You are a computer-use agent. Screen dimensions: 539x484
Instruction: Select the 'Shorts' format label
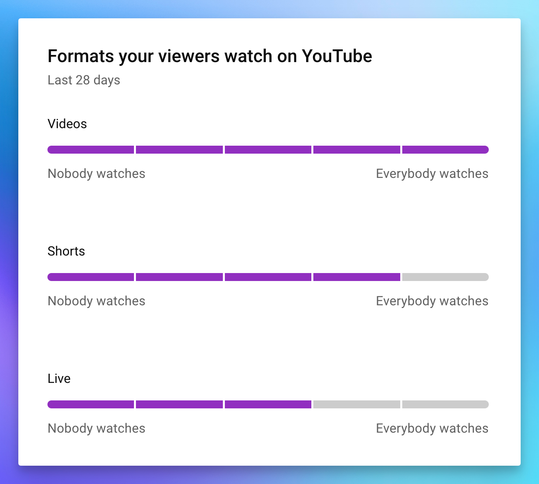66,251
